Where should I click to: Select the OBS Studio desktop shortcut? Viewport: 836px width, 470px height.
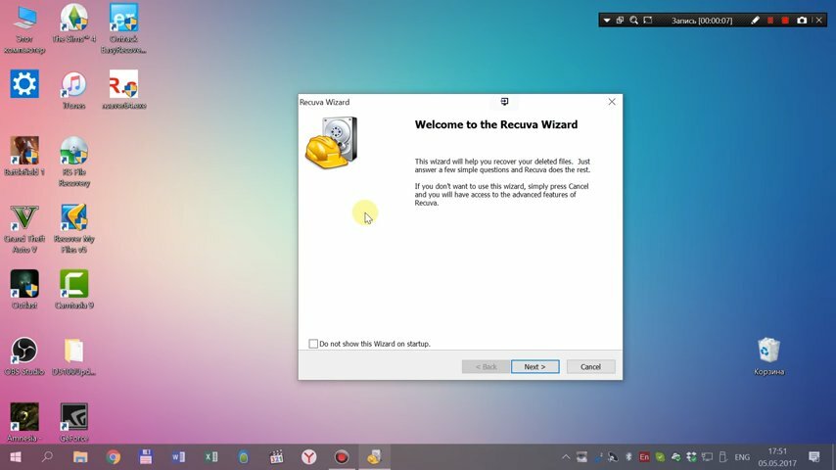tap(24, 356)
